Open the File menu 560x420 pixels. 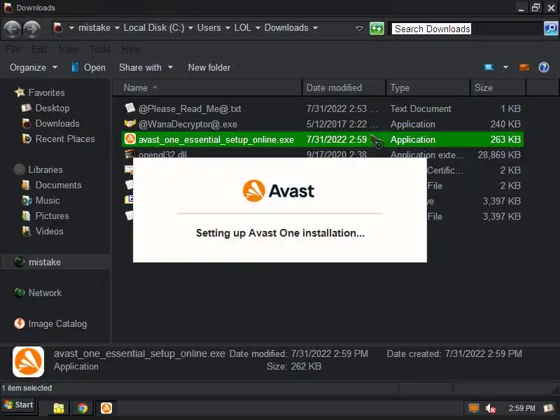13,49
